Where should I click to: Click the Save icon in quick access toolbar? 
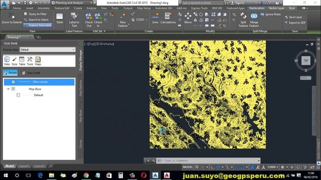point(25,3)
